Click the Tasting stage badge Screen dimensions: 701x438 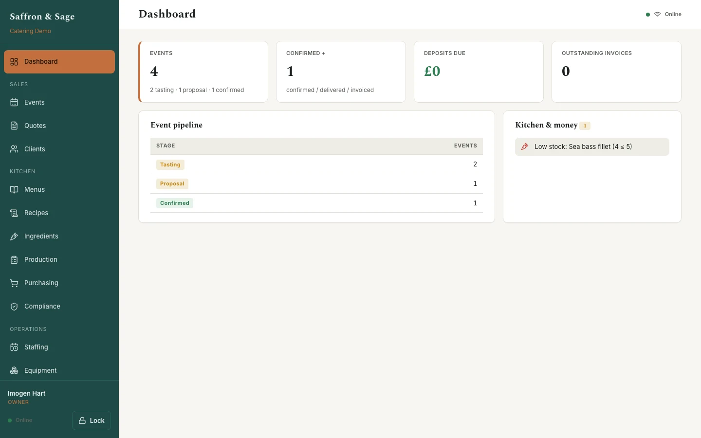(x=170, y=164)
